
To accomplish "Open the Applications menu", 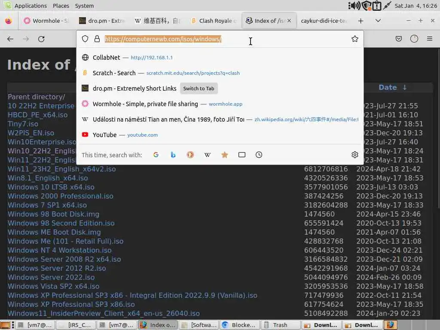I will (31, 6).
